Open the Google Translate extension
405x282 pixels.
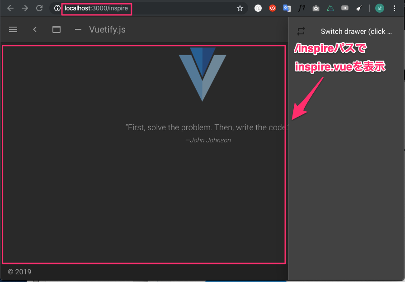tap(287, 8)
